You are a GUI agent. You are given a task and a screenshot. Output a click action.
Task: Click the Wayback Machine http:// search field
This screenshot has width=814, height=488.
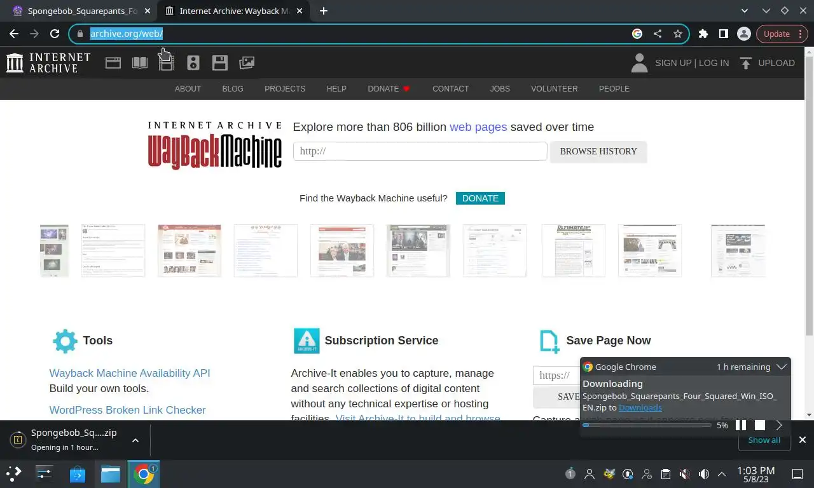click(420, 151)
